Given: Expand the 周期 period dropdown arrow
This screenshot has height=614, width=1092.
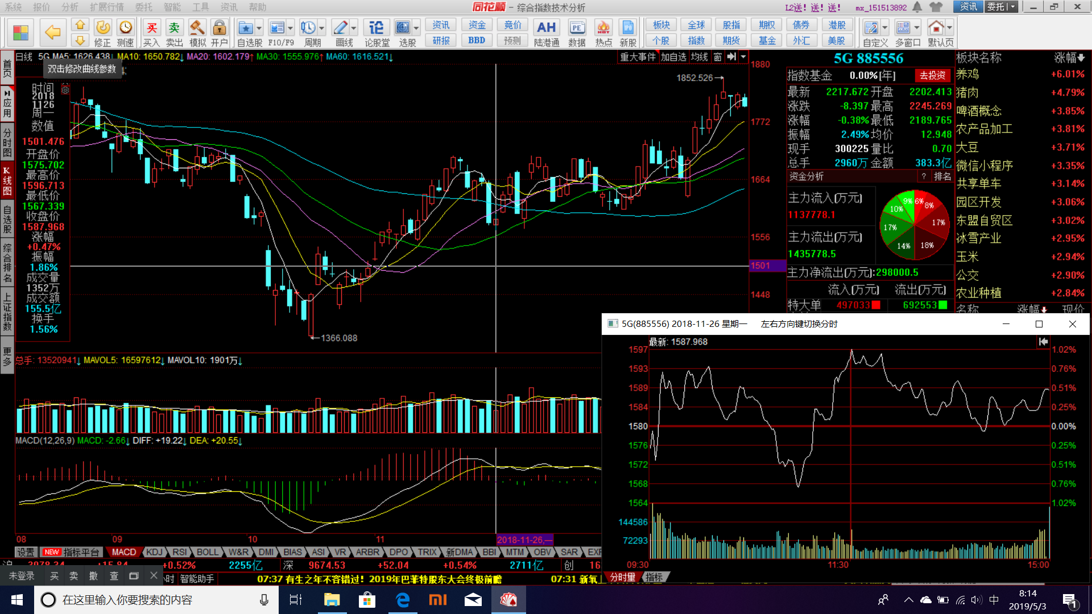Looking at the screenshot, I should pyautogui.click(x=322, y=27).
